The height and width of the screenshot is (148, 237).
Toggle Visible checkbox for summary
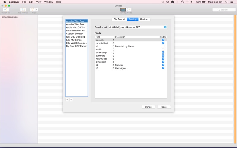[x=163, y=56]
